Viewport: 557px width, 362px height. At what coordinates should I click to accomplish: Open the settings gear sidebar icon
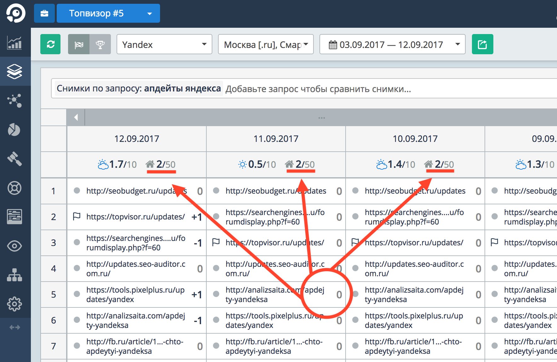(14, 304)
